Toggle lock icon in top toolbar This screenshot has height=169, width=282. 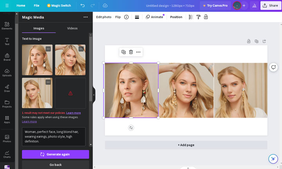(206, 17)
